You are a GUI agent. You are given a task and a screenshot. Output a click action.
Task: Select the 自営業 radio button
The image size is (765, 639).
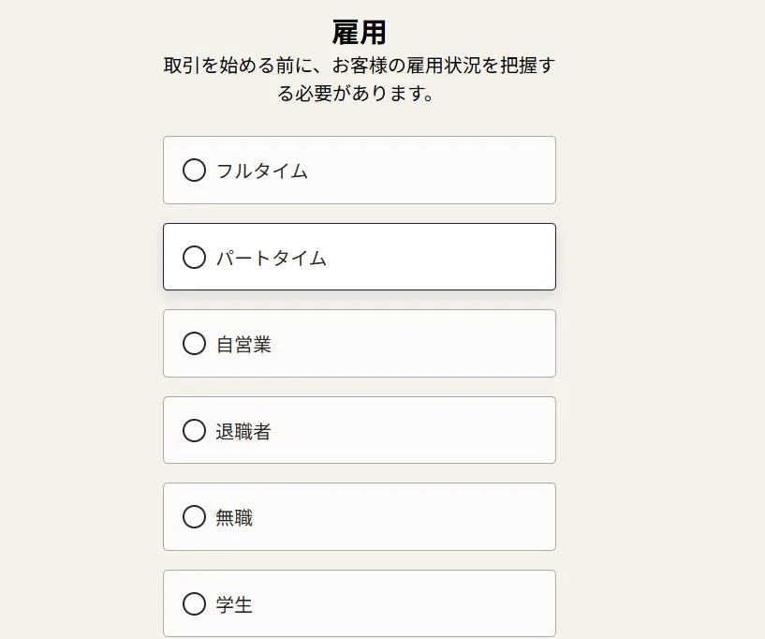(194, 344)
